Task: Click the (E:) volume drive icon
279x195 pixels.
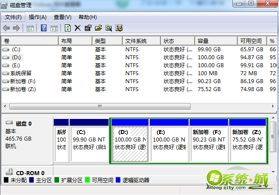Action: point(6,65)
